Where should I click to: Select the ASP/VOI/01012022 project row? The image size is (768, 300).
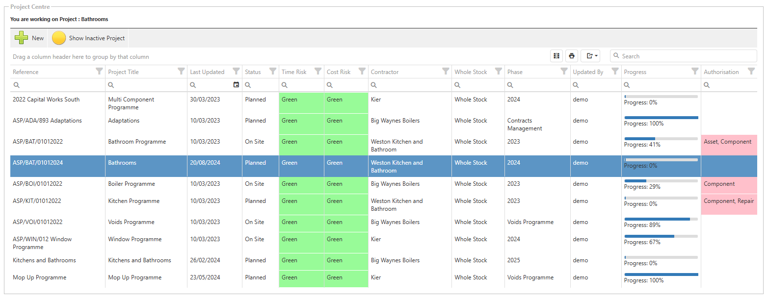[38, 222]
